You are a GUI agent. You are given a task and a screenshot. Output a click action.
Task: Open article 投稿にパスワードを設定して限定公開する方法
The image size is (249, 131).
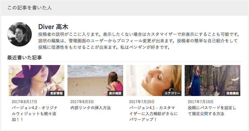212,111
